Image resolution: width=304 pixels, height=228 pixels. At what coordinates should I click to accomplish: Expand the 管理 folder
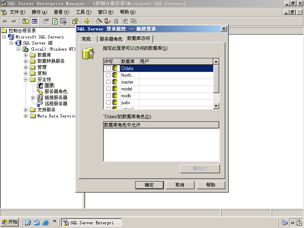pos(25,68)
